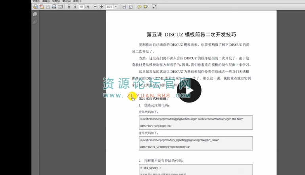Zoom in with the plus button
Viewport: 305px width, 175px height.
tap(102, 7)
